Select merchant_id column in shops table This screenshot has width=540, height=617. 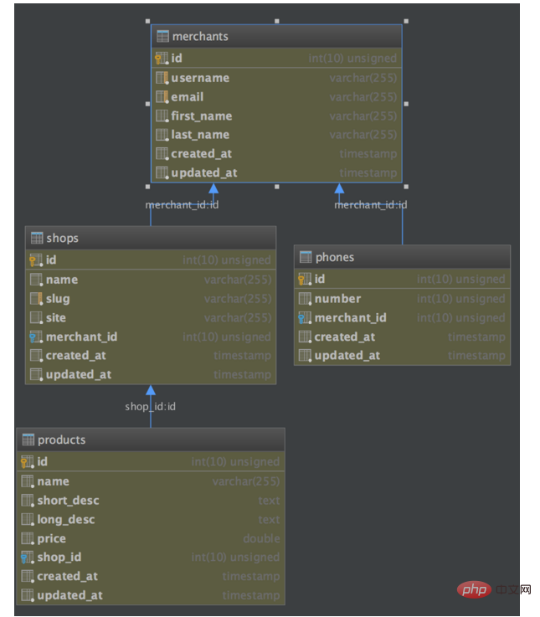pyautogui.click(x=151, y=337)
